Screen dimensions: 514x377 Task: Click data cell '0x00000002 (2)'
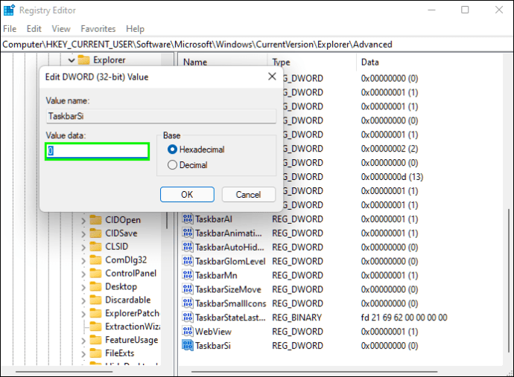tap(390, 149)
